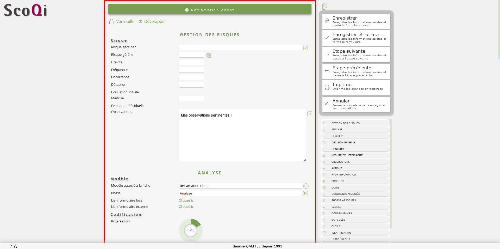Open Photos associées section
The height and width of the screenshot is (249, 500).
pos(355,201)
